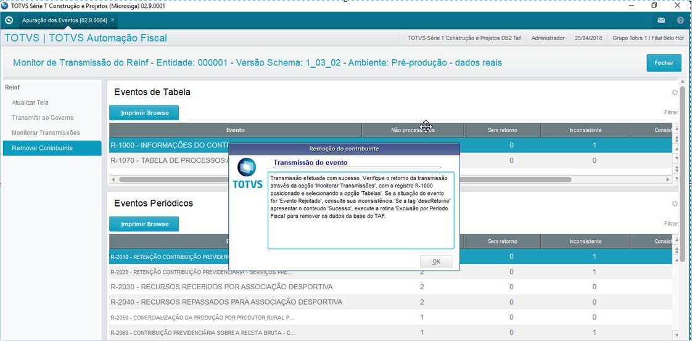Select row R-1070 TABELA DE PROCESSOS
This screenshot has height=341, width=692.
(x=390, y=160)
